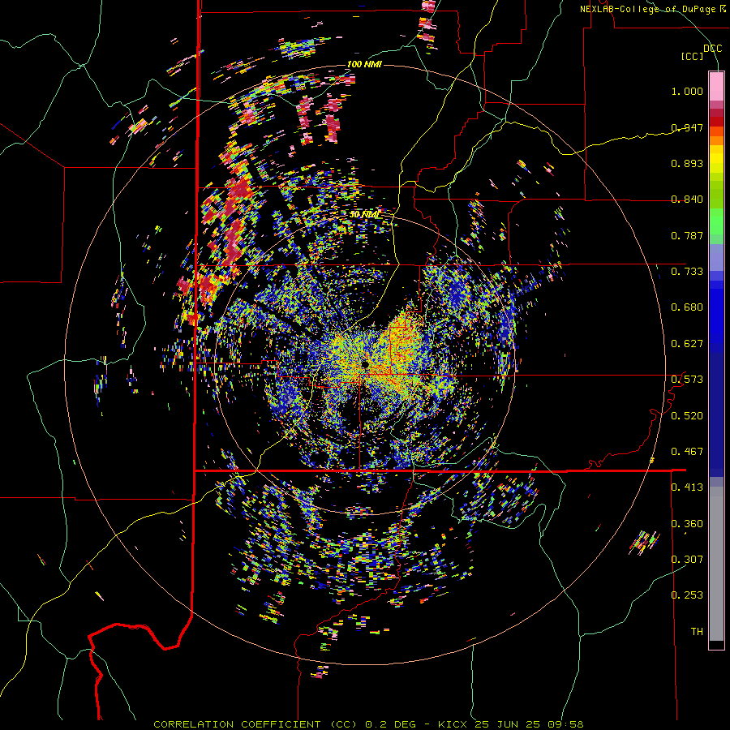The image size is (730, 730).
Task: Pick the gray band of the color bar
Action: coord(716,564)
